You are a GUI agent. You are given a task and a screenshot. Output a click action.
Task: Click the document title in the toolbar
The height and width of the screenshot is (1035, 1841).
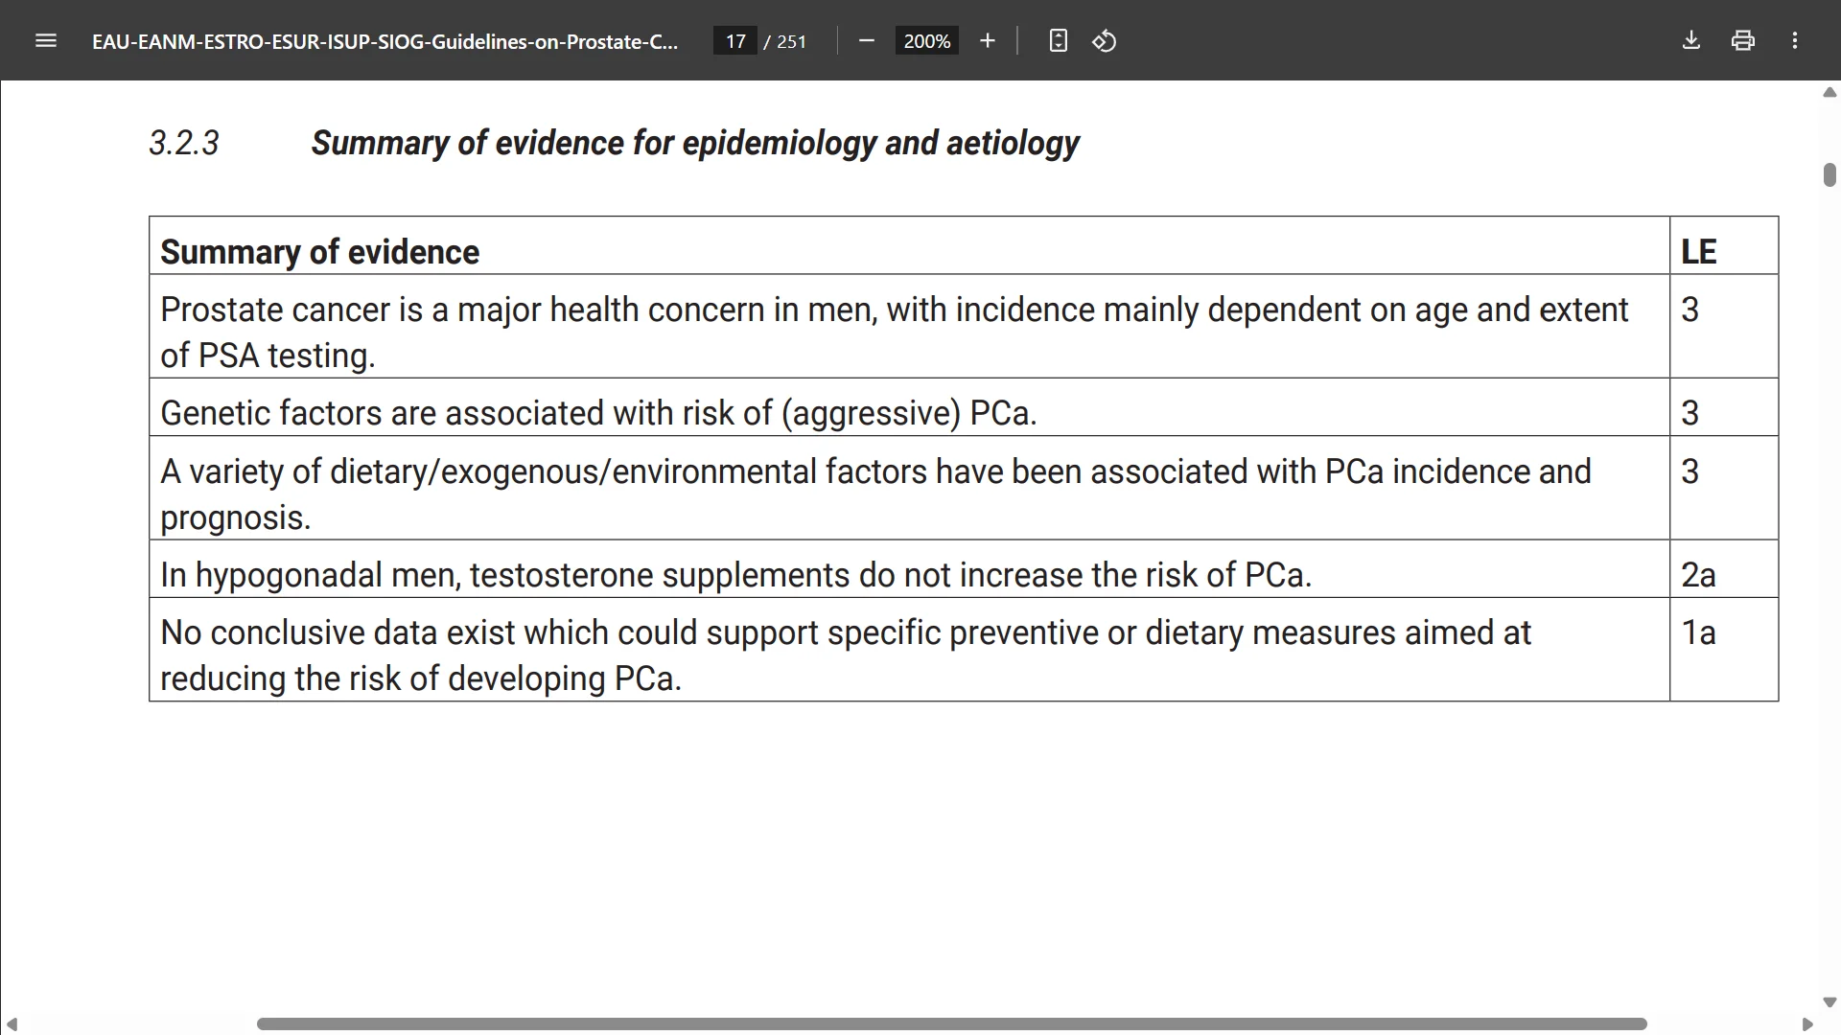tap(385, 41)
